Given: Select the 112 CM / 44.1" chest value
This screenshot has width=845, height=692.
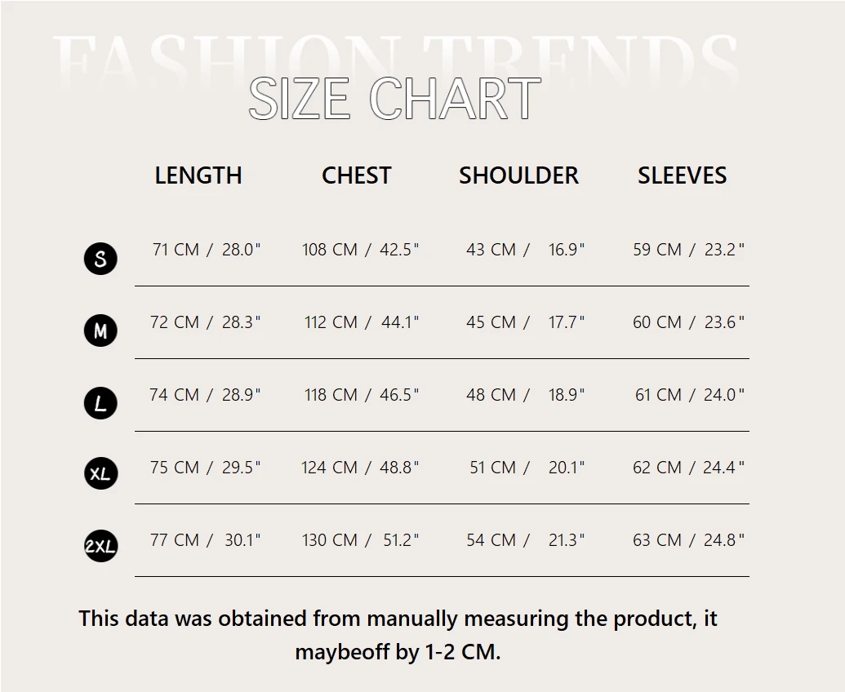Looking at the screenshot, I should click(362, 322).
